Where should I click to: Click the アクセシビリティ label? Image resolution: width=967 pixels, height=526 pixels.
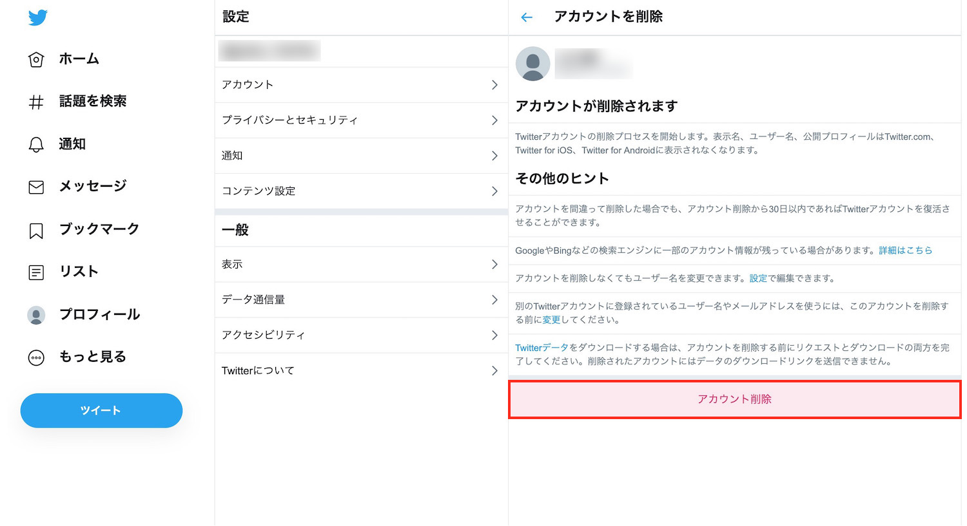coord(263,335)
